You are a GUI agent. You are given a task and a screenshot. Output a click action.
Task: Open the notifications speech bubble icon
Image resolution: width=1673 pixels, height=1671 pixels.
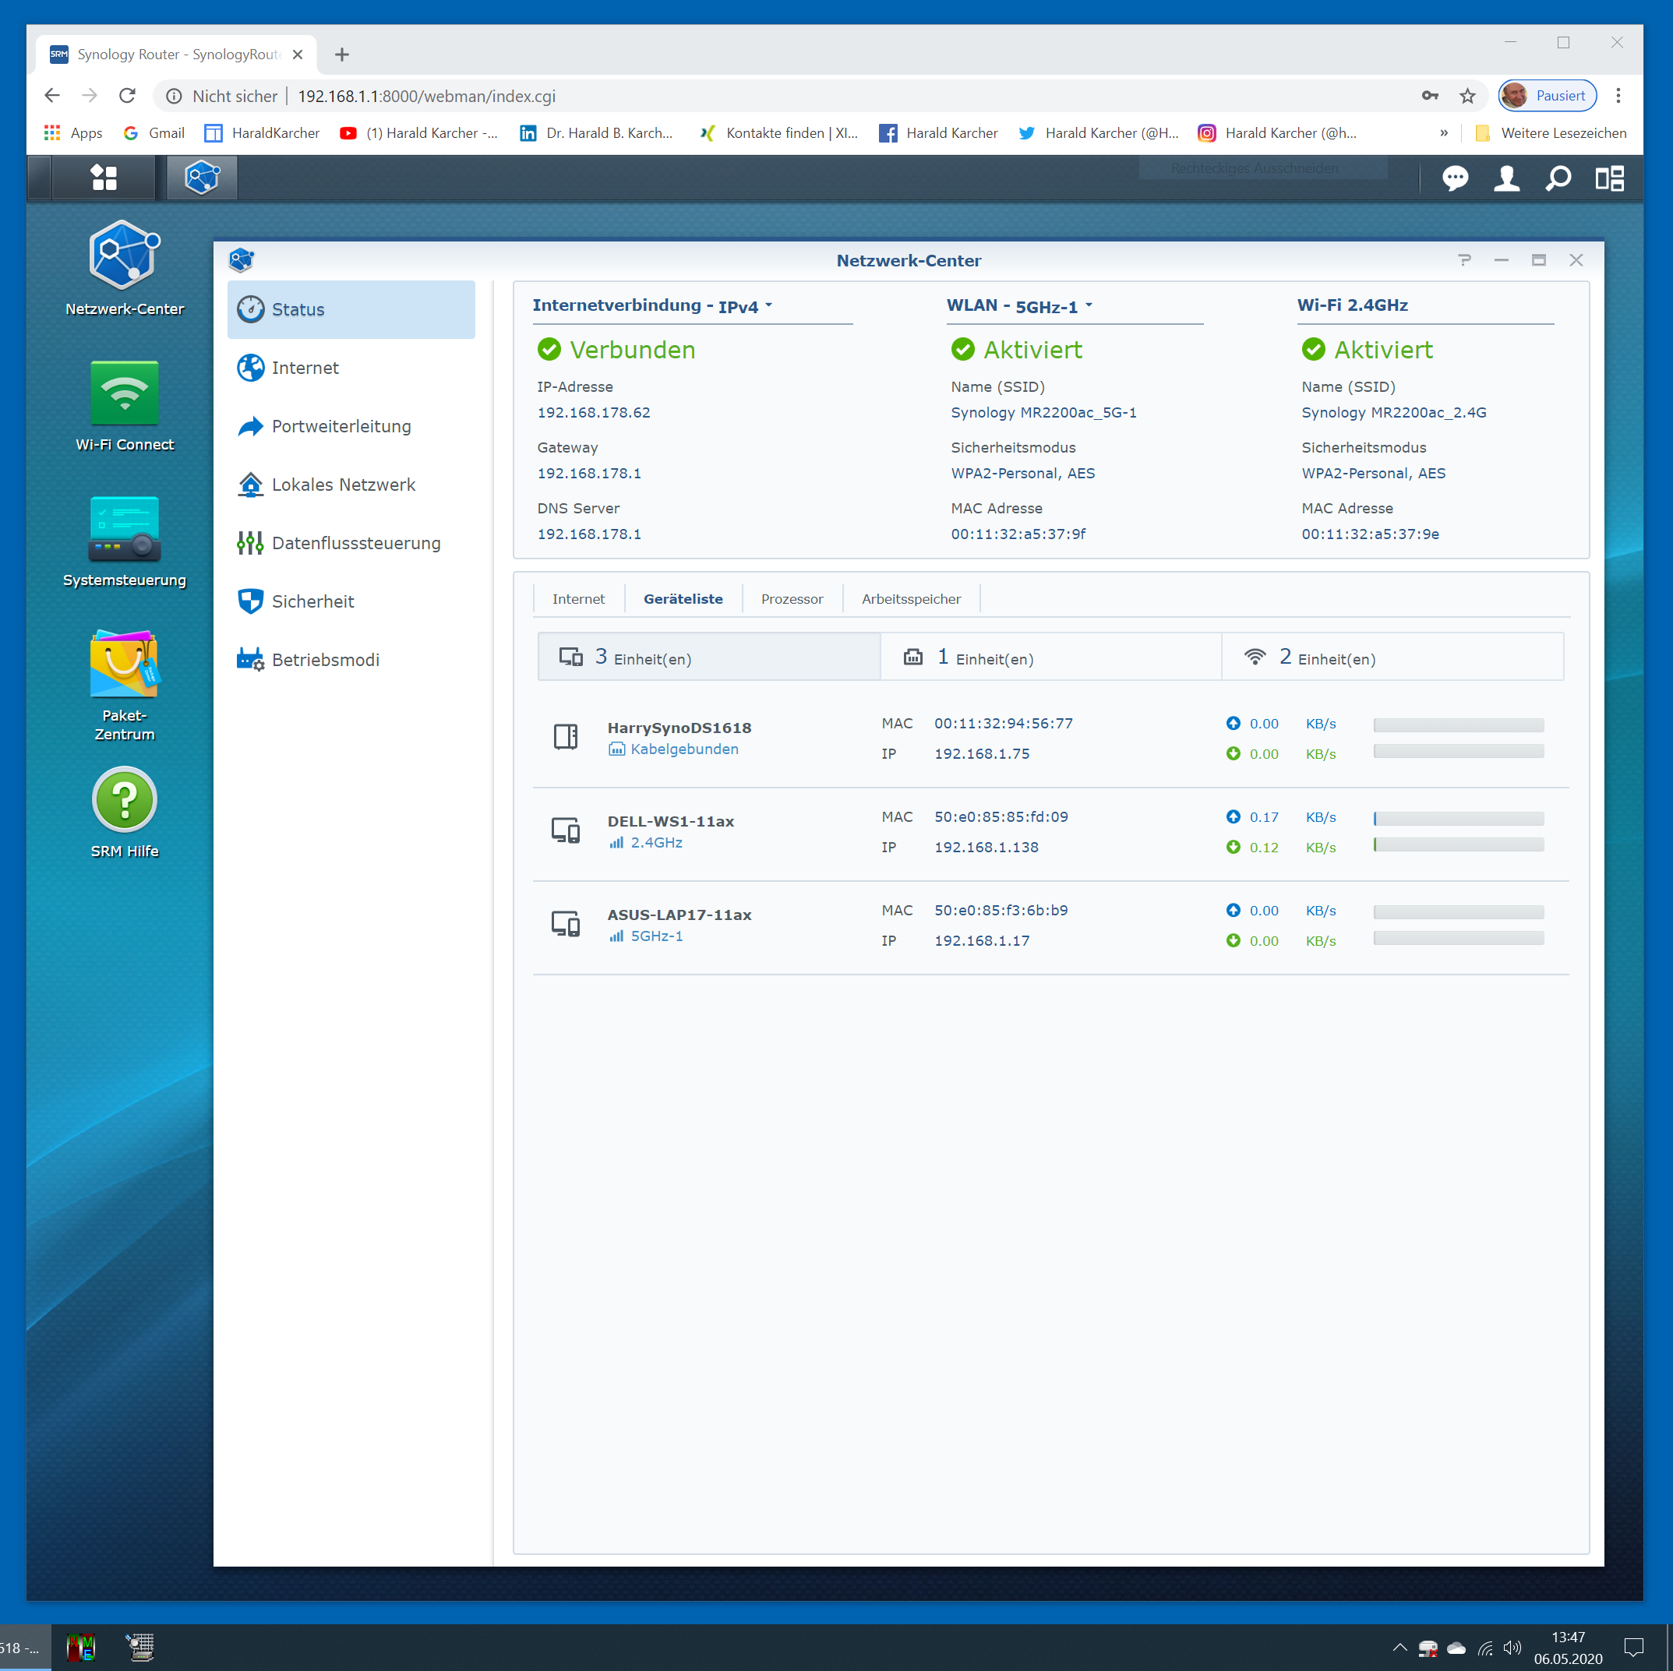point(1455,178)
